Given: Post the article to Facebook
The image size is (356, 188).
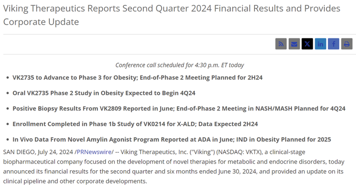Looking at the screenshot, I should tap(333, 44).
